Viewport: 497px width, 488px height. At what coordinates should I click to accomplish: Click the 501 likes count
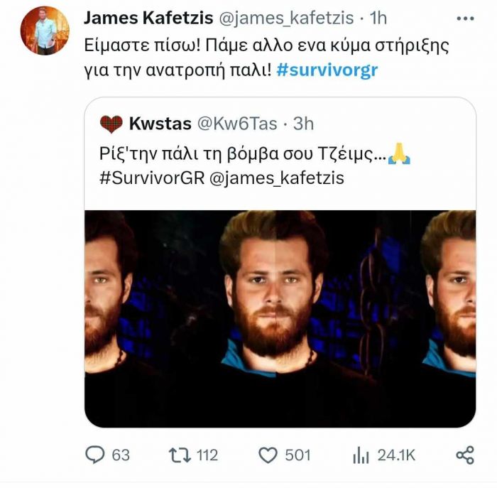click(x=297, y=455)
